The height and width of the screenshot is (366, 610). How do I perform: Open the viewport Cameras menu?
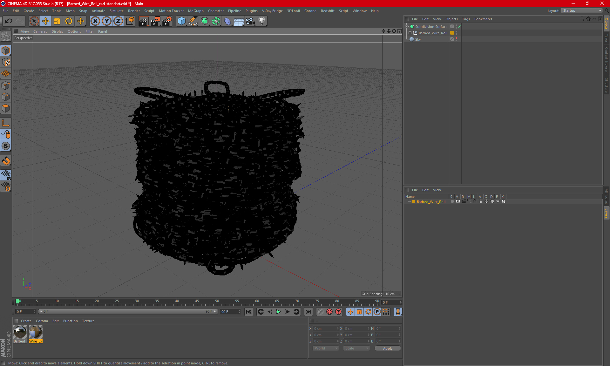click(x=40, y=31)
